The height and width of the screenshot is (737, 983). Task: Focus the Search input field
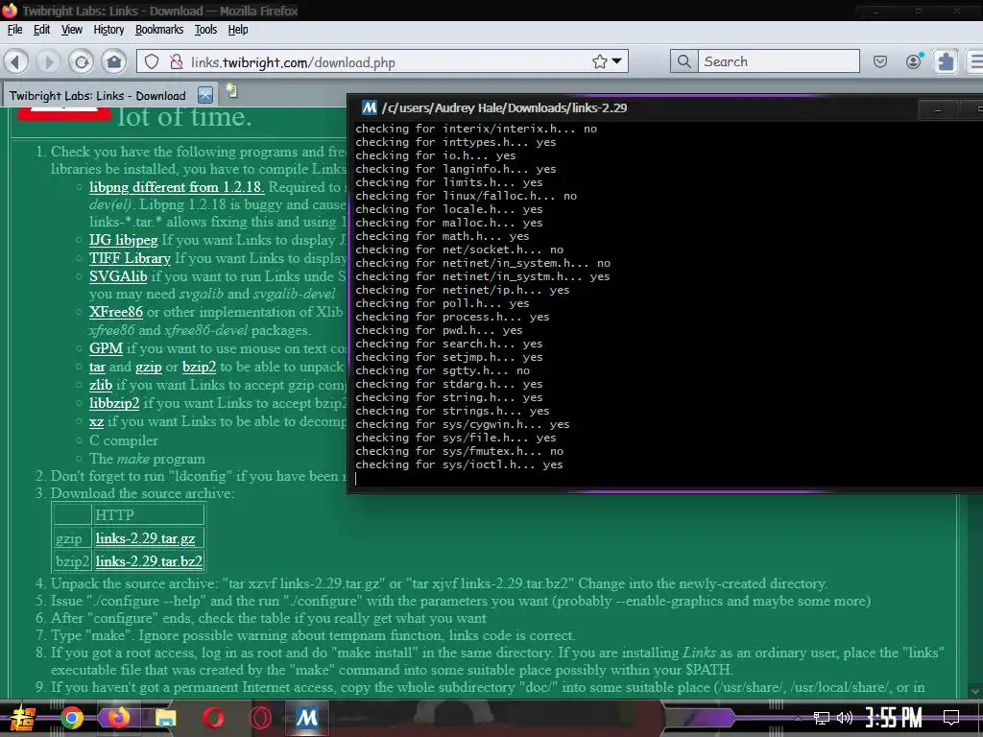coord(779,61)
